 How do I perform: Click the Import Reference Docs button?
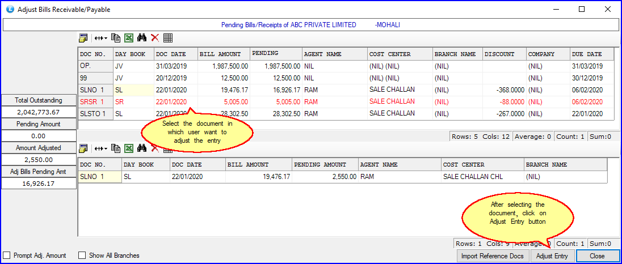[493, 256]
